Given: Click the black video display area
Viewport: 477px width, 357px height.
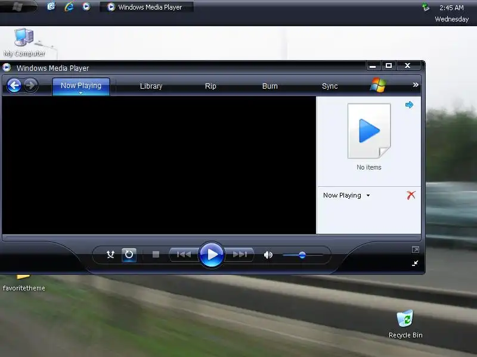Looking at the screenshot, I should tap(159, 165).
